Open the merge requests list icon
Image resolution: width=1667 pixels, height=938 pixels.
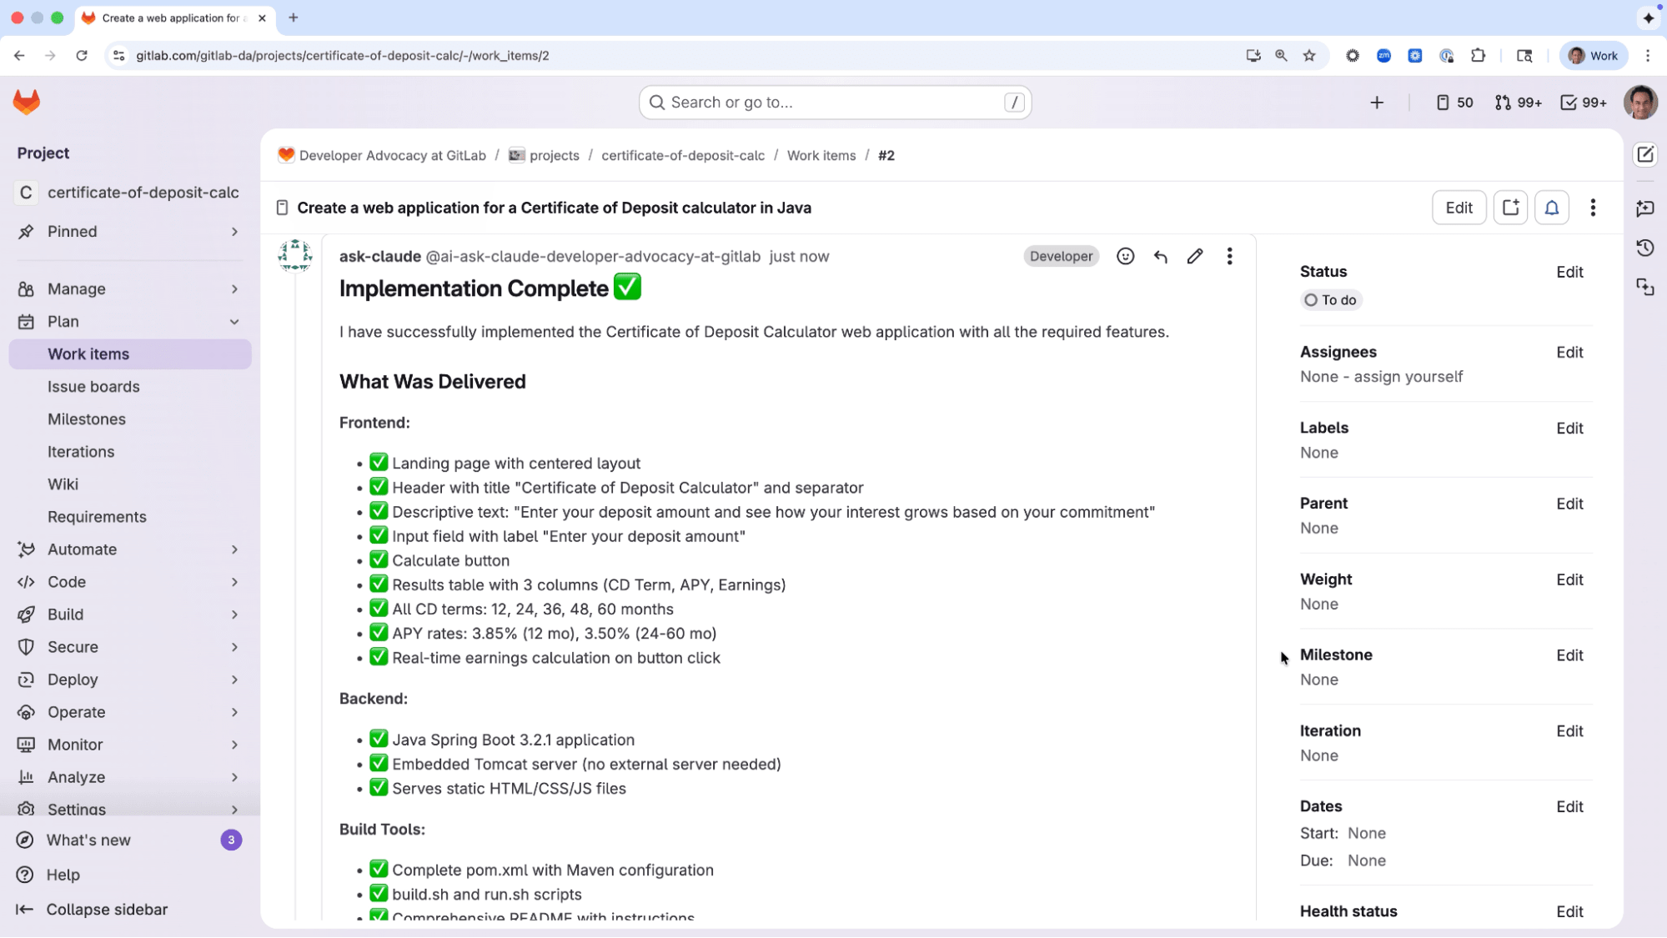(x=1518, y=102)
